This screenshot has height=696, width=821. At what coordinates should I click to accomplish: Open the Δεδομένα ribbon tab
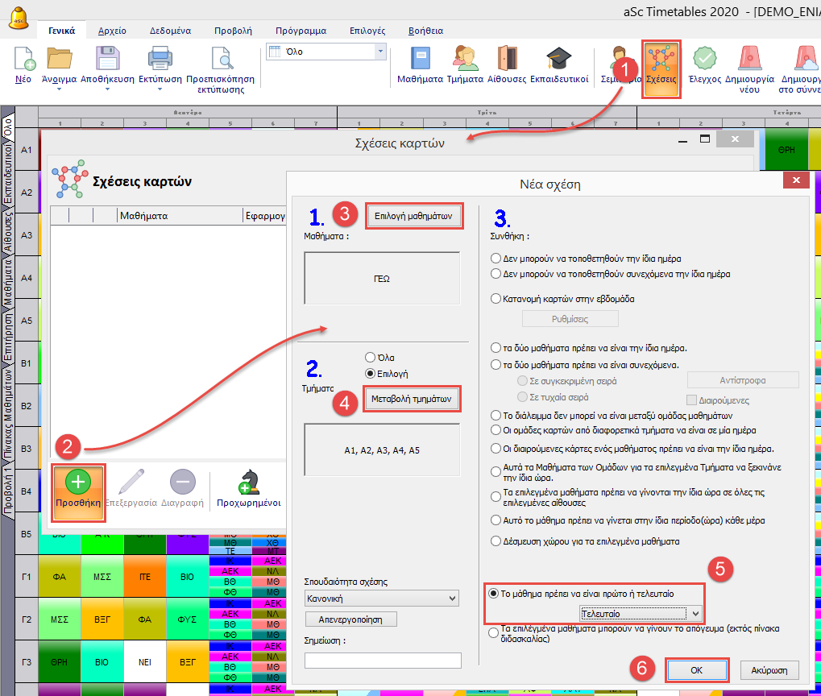(170, 31)
